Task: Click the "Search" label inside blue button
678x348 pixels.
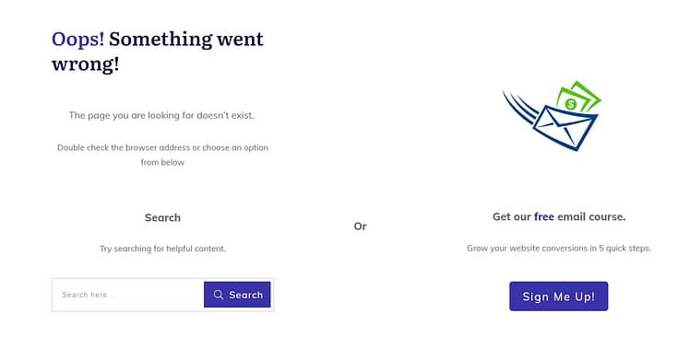Action: [246, 295]
